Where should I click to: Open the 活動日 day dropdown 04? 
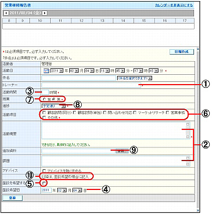(89, 70)
